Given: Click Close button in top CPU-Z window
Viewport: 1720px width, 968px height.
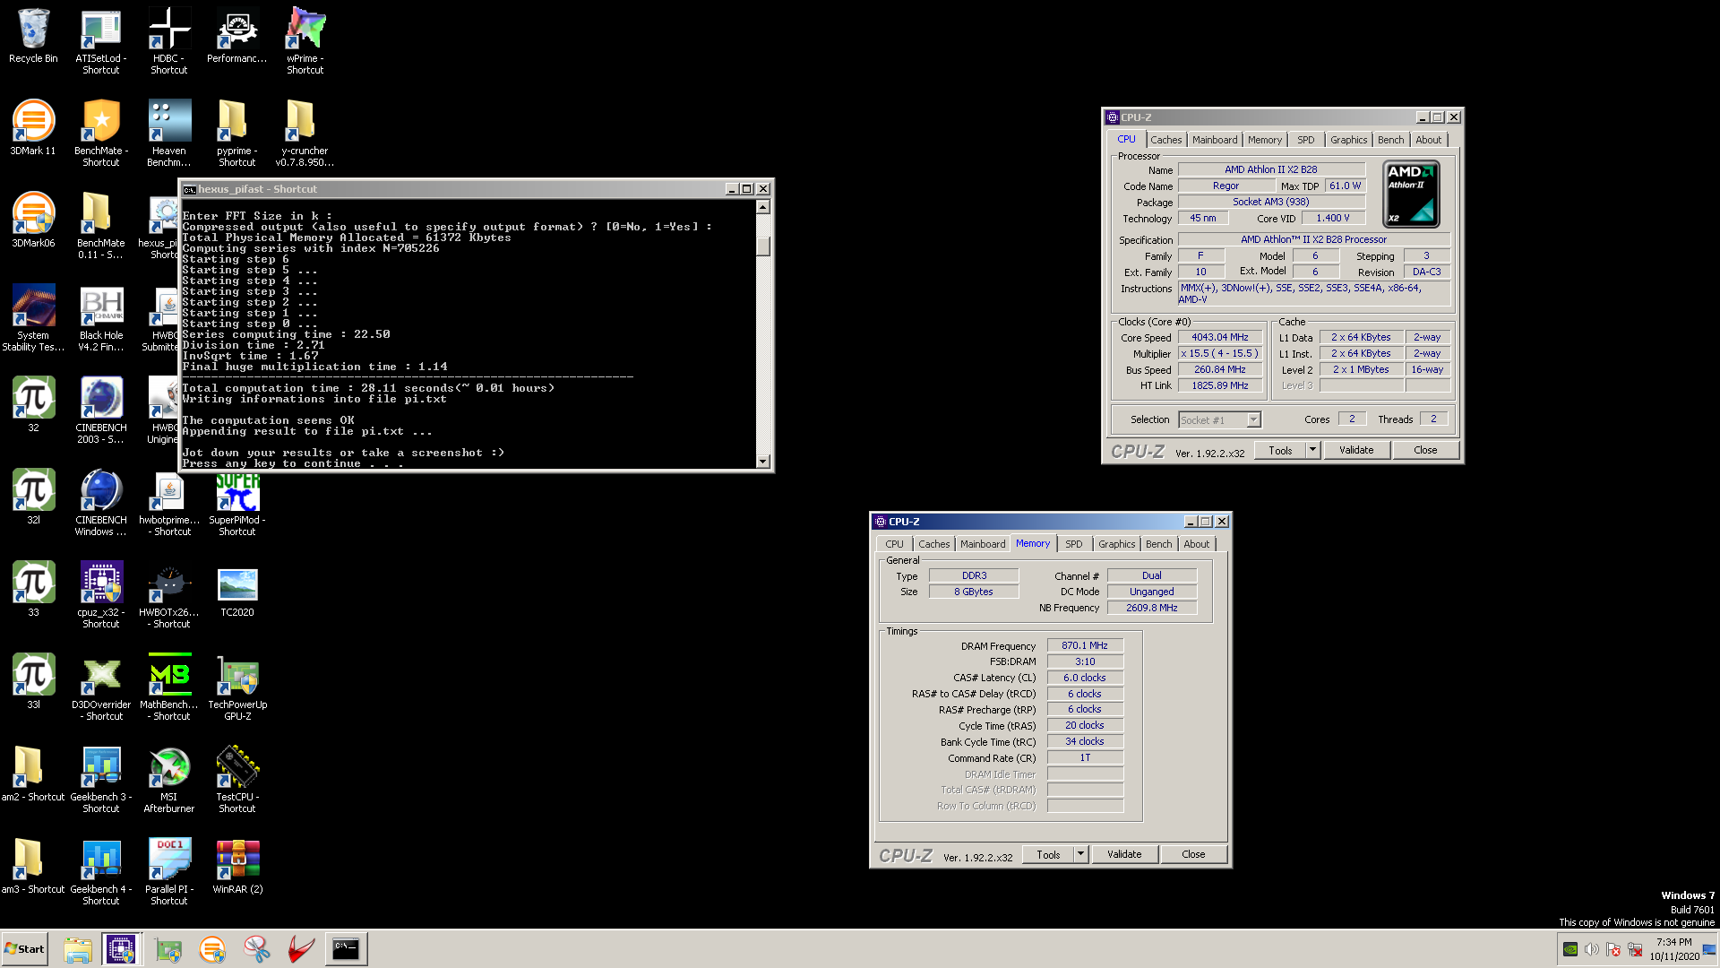Looking at the screenshot, I should pos(1425,450).
